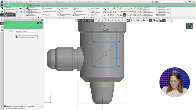Screen dimensions: 196x110
Task: Click Project object tool
Action: (x=79, y=15)
